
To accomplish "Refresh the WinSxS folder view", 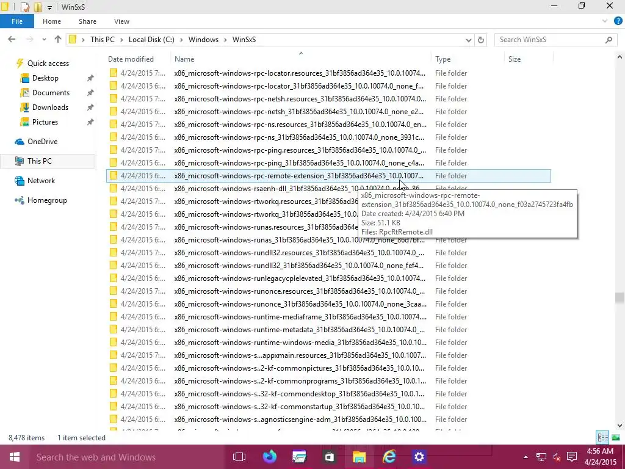I will (481, 40).
